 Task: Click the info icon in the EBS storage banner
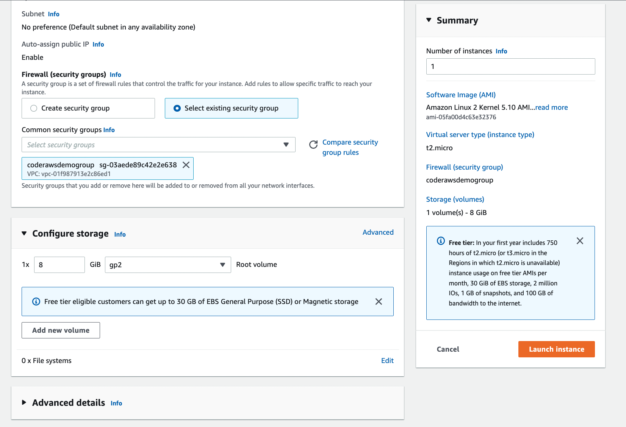click(x=36, y=302)
